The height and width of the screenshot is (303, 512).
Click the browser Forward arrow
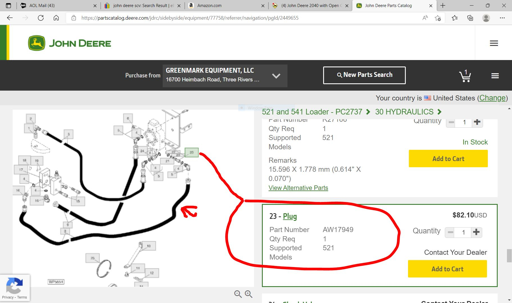25,18
